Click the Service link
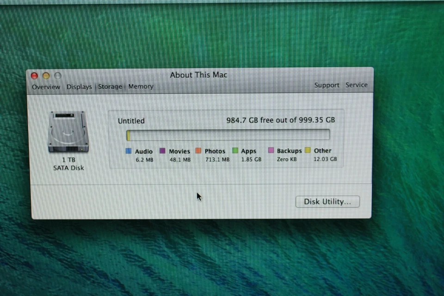 357,85
